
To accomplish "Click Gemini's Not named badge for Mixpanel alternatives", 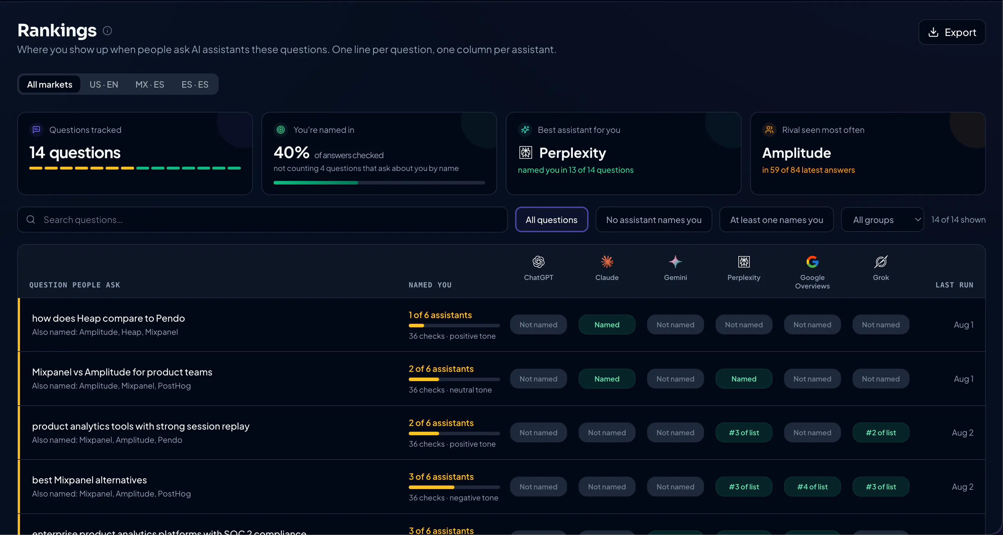I will [675, 487].
